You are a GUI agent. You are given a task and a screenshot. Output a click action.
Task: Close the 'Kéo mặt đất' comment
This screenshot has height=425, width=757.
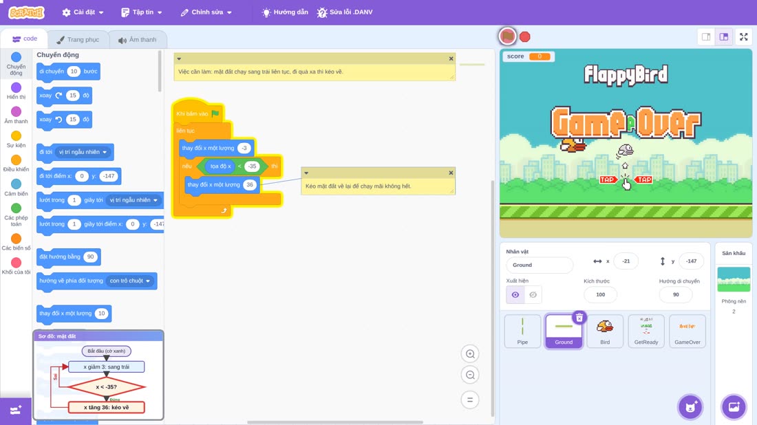[x=451, y=173]
